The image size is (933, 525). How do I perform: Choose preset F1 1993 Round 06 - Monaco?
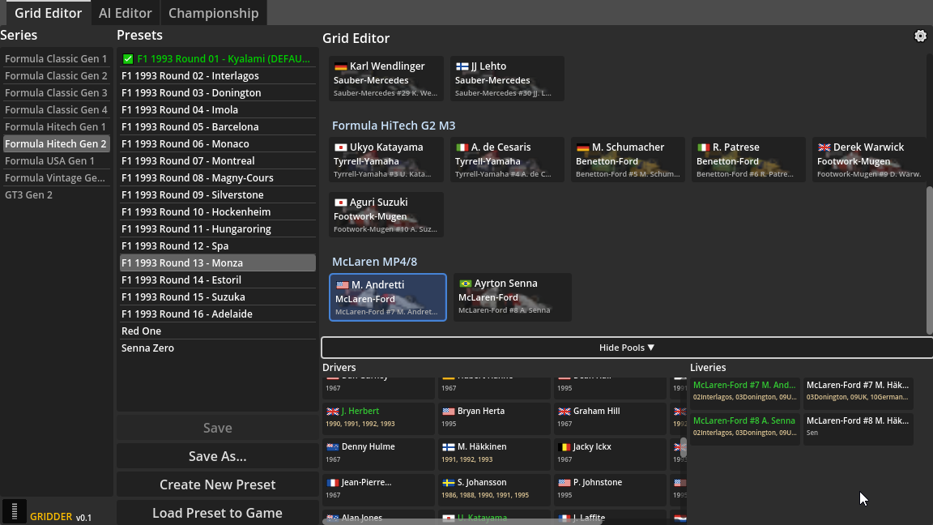tap(218, 144)
